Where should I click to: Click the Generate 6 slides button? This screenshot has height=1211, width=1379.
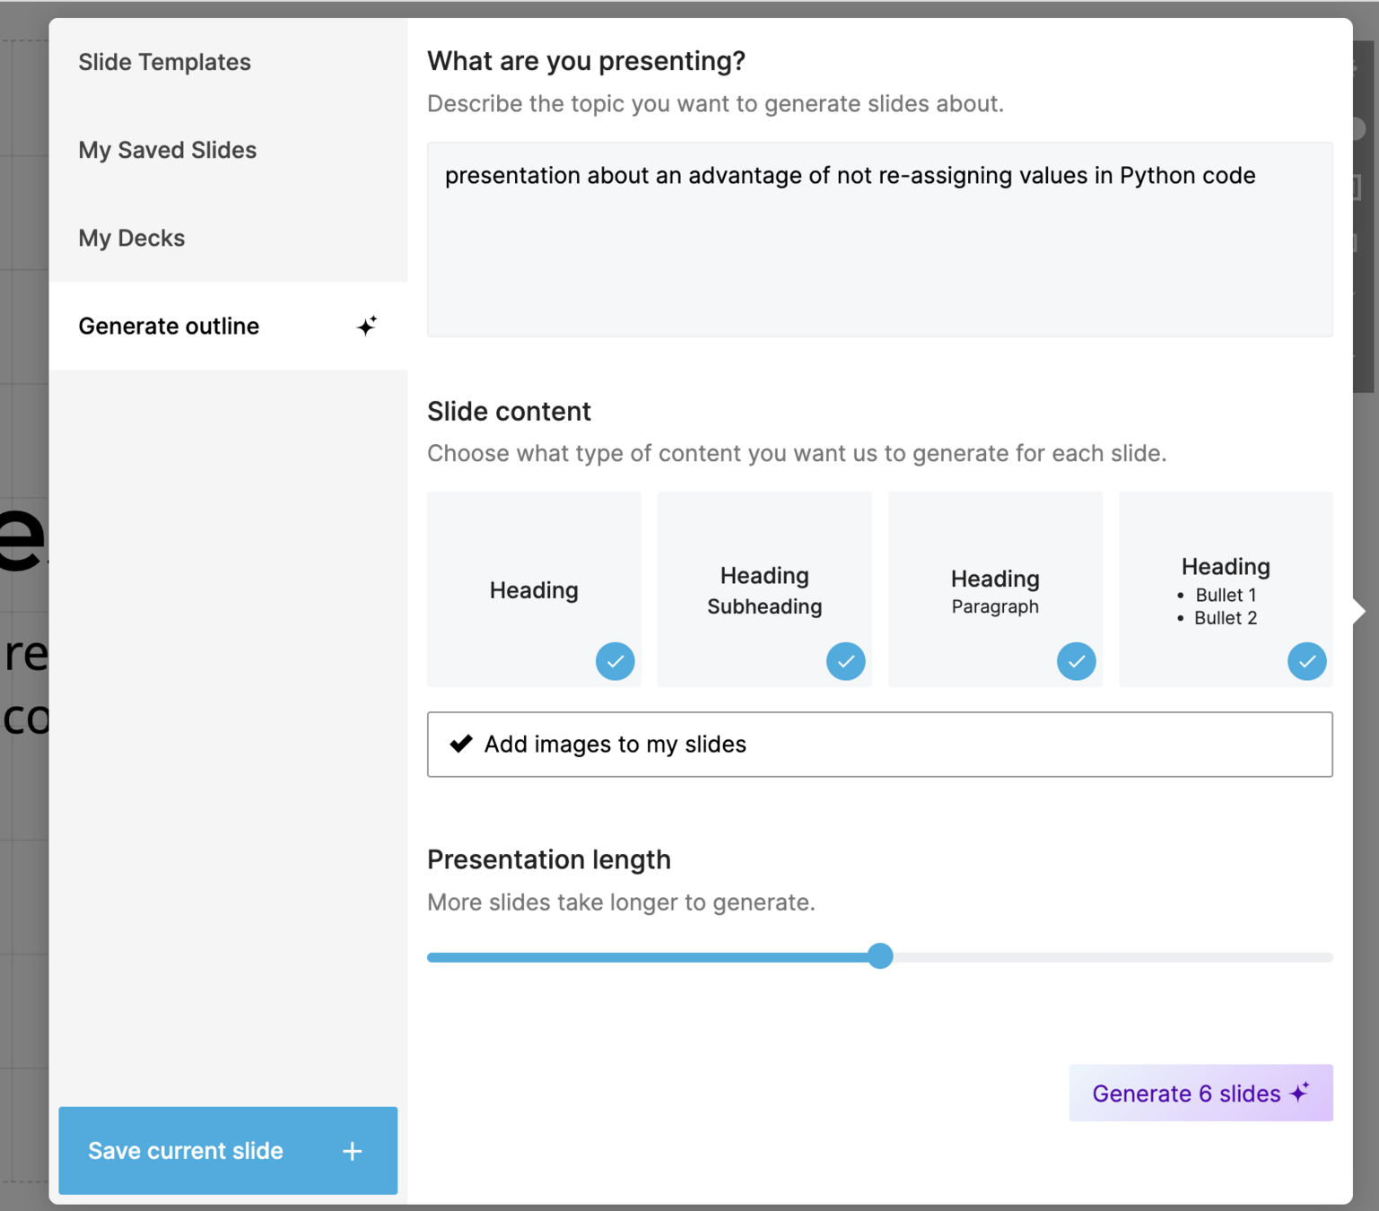[1200, 1093]
